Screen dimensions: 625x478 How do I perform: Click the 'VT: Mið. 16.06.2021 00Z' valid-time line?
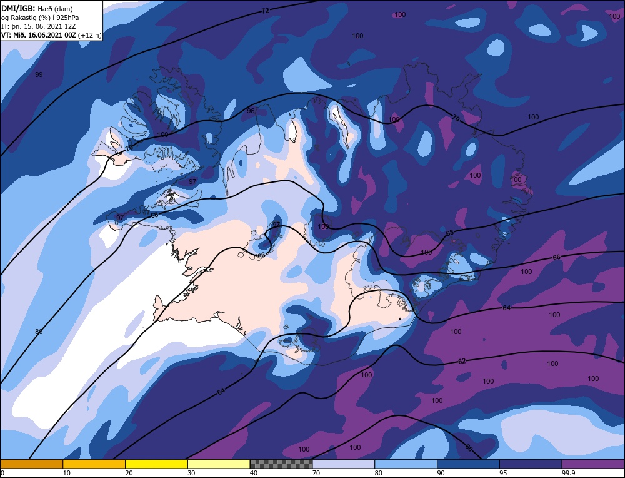click(x=39, y=35)
